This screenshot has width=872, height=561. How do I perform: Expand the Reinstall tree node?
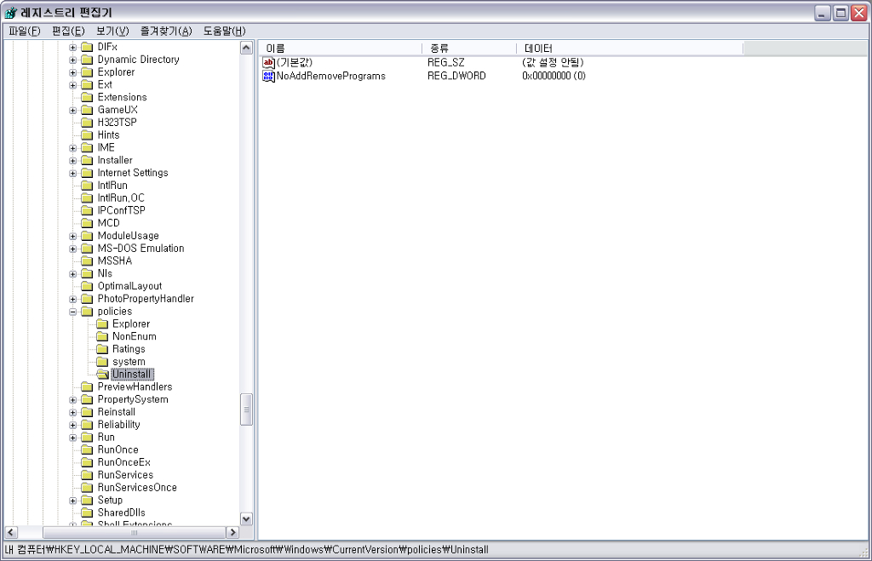tap(73, 413)
